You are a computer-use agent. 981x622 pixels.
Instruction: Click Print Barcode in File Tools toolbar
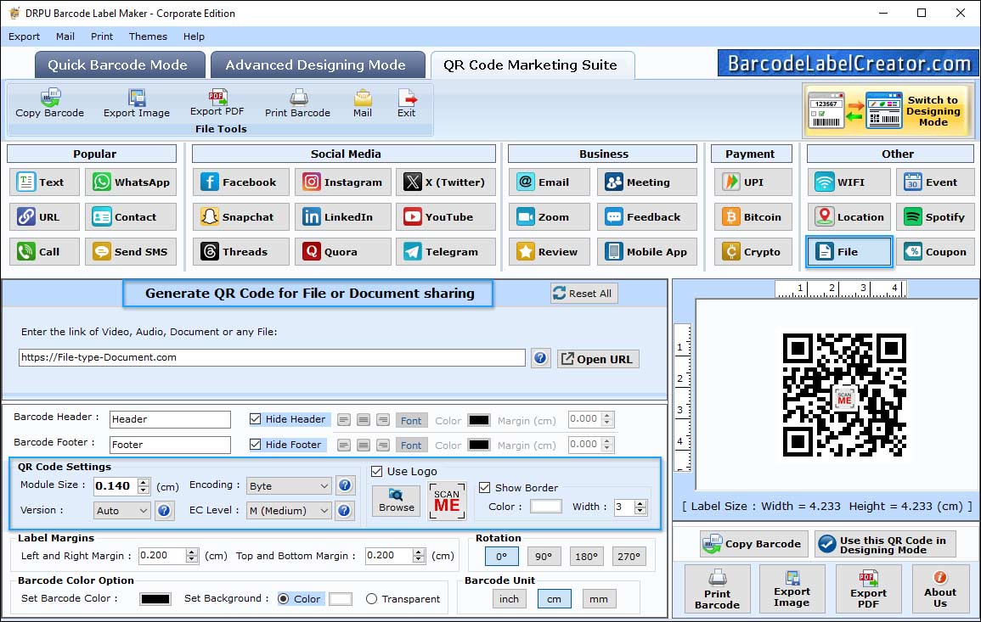click(x=297, y=104)
